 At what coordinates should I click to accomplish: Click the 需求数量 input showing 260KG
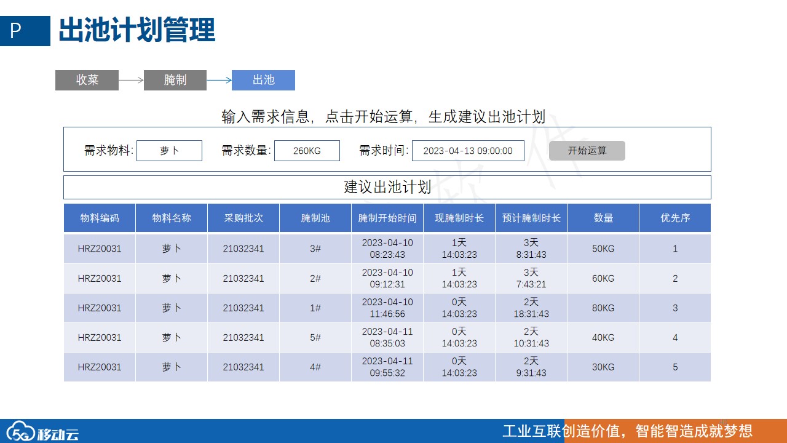point(307,151)
